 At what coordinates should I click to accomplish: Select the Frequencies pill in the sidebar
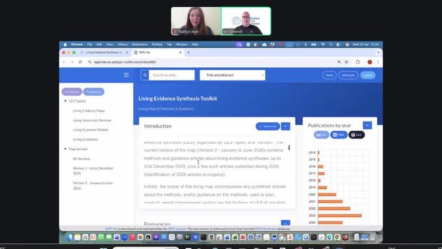click(x=94, y=92)
